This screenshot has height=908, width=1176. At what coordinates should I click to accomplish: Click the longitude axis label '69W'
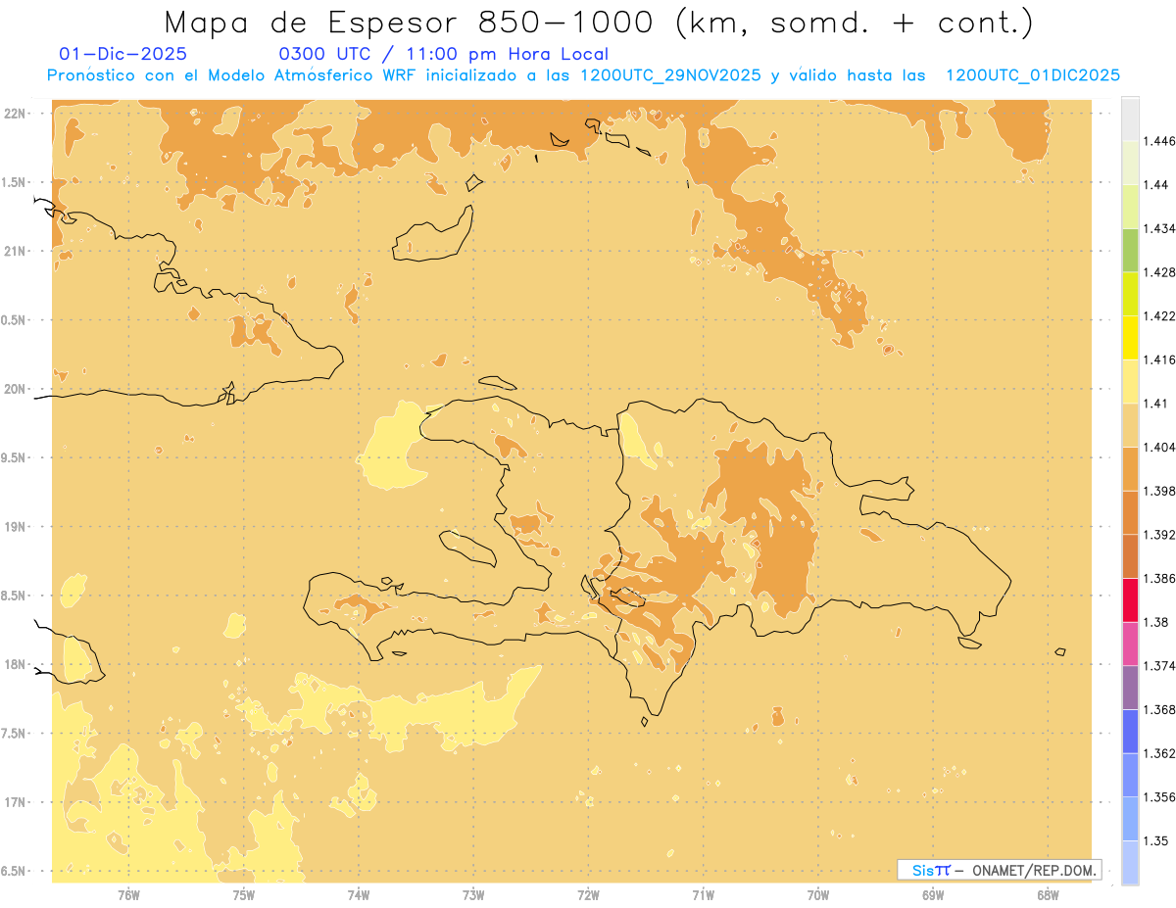click(x=933, y=895)
